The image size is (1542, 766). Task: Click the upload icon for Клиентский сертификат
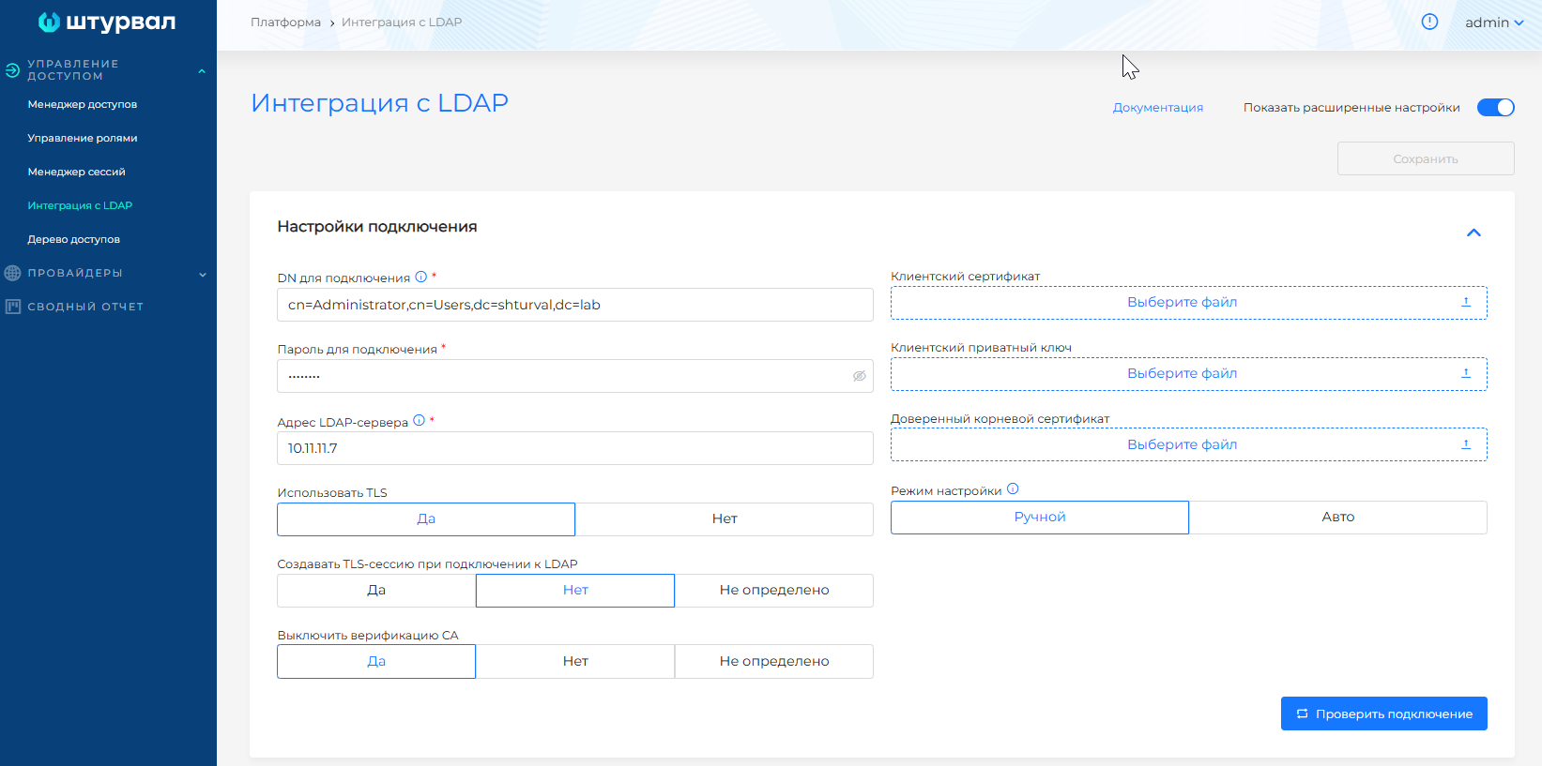tap(1466, 302)
